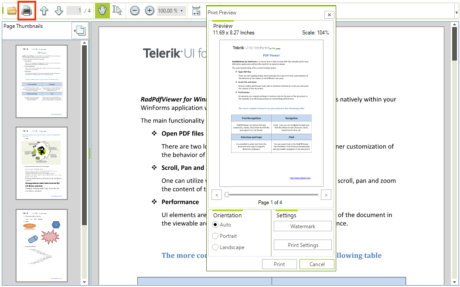The image size is (460, 287).
Task: Click 'Page Thumbnails' panel title
Action: point(23,26)
